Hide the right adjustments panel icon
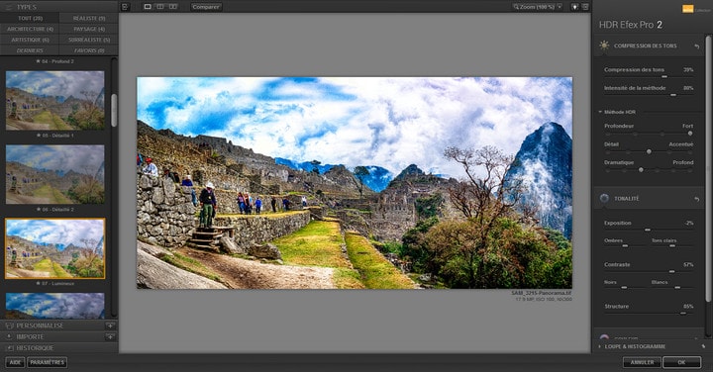Image resolution: width=713 pixels, height=372 pixels. point(585,7)
